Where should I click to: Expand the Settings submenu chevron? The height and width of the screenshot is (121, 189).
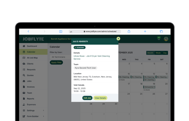43,110
